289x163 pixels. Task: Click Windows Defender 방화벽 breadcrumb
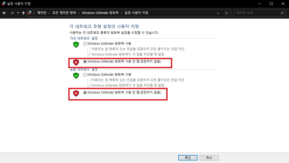pos(100,13)
